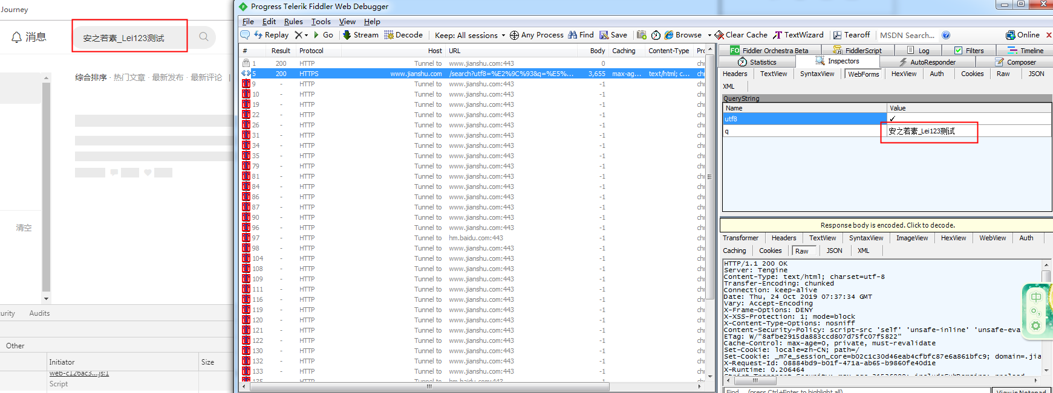Open the File menu
1053x393 pixels.
coord(248,21)
